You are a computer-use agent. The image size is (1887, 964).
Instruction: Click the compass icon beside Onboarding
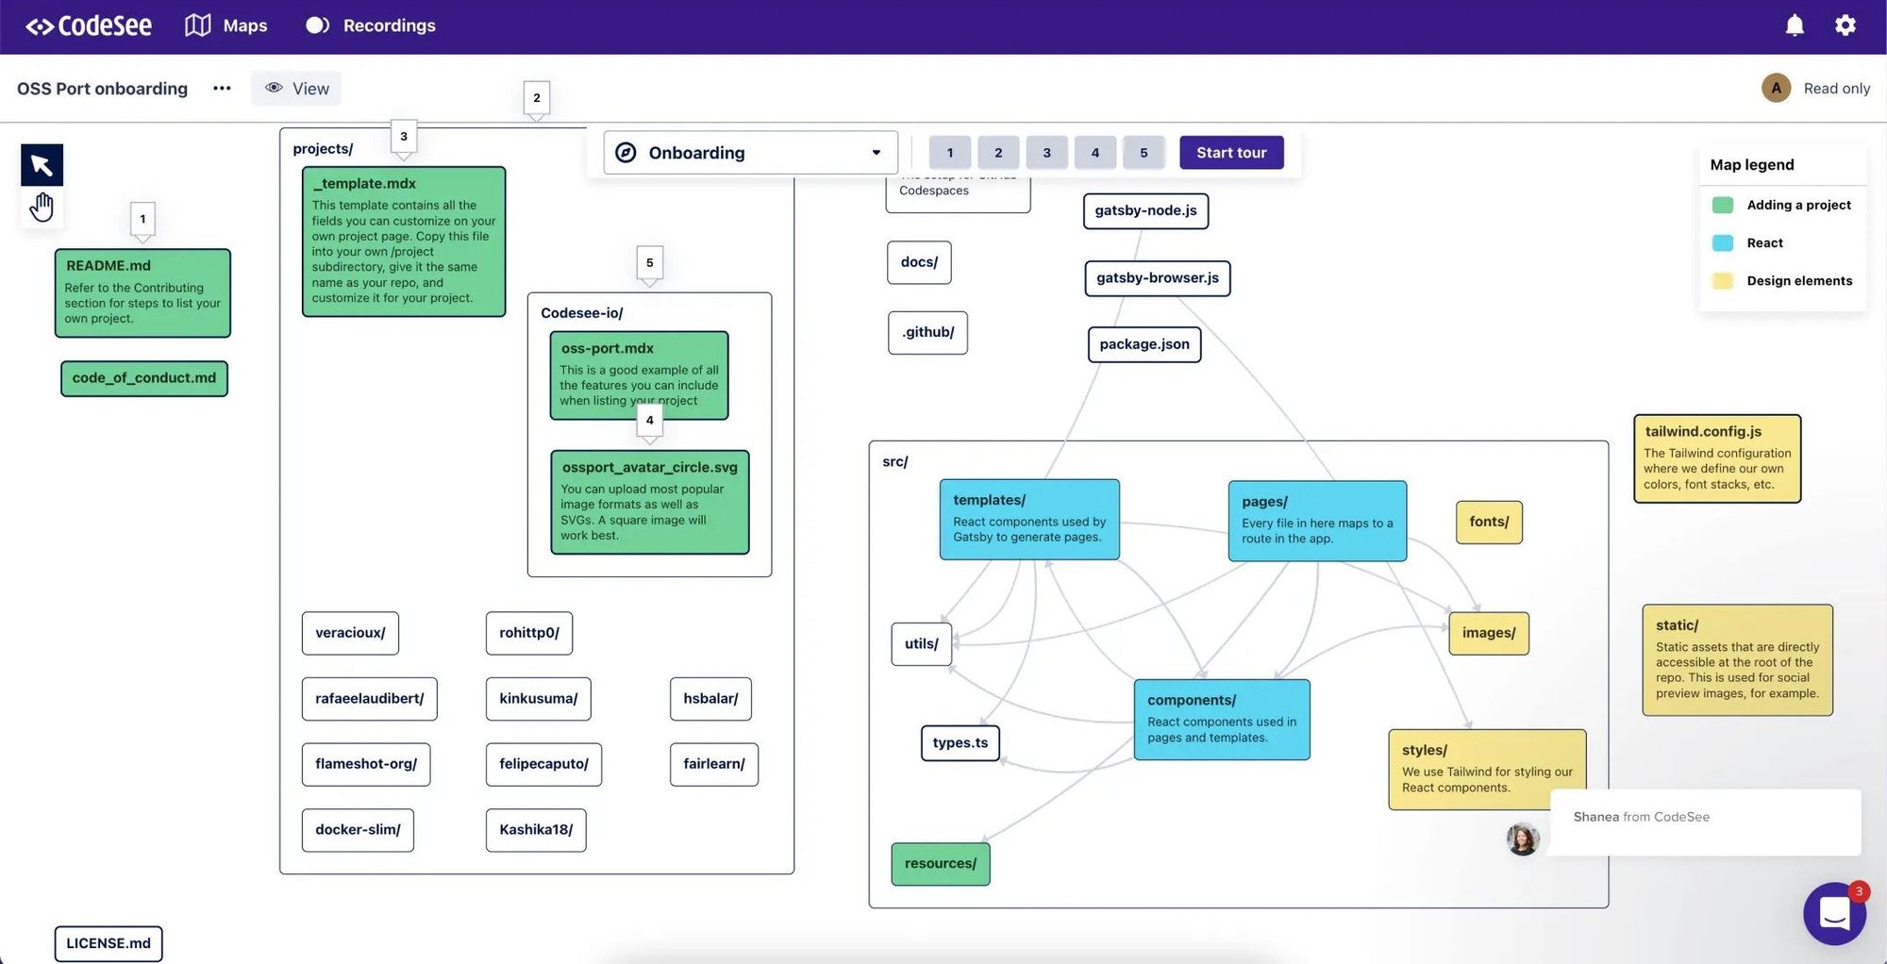(626, 152)
